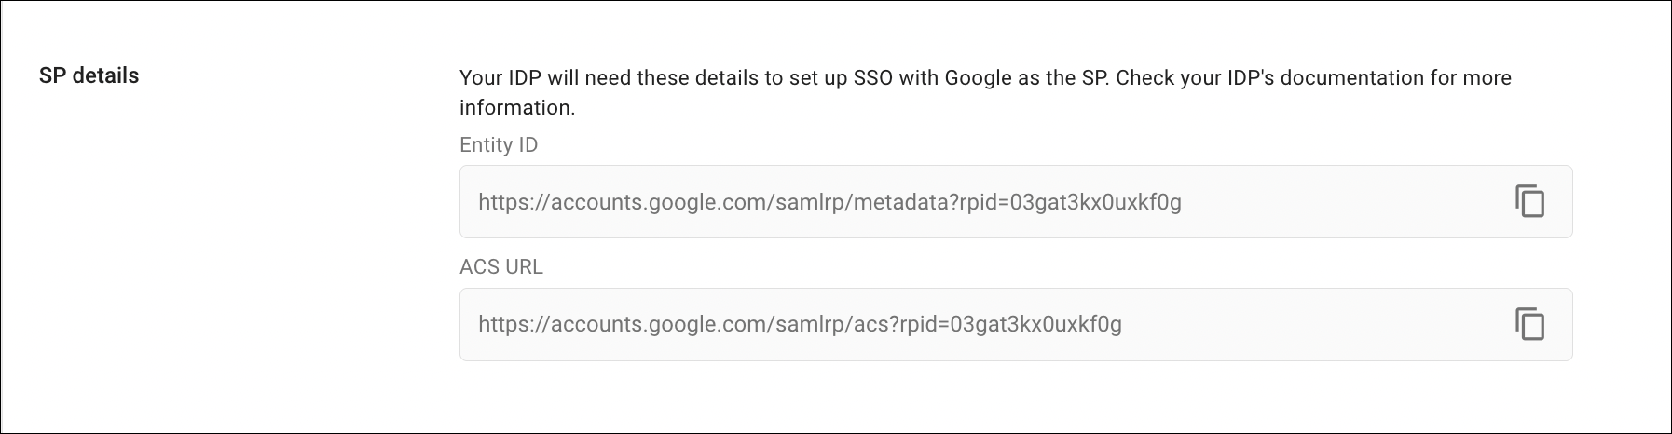The image size is (1672, 434).
Task: Click 'accounts.google.com' in the Entity ID URL
Action: 659,202
